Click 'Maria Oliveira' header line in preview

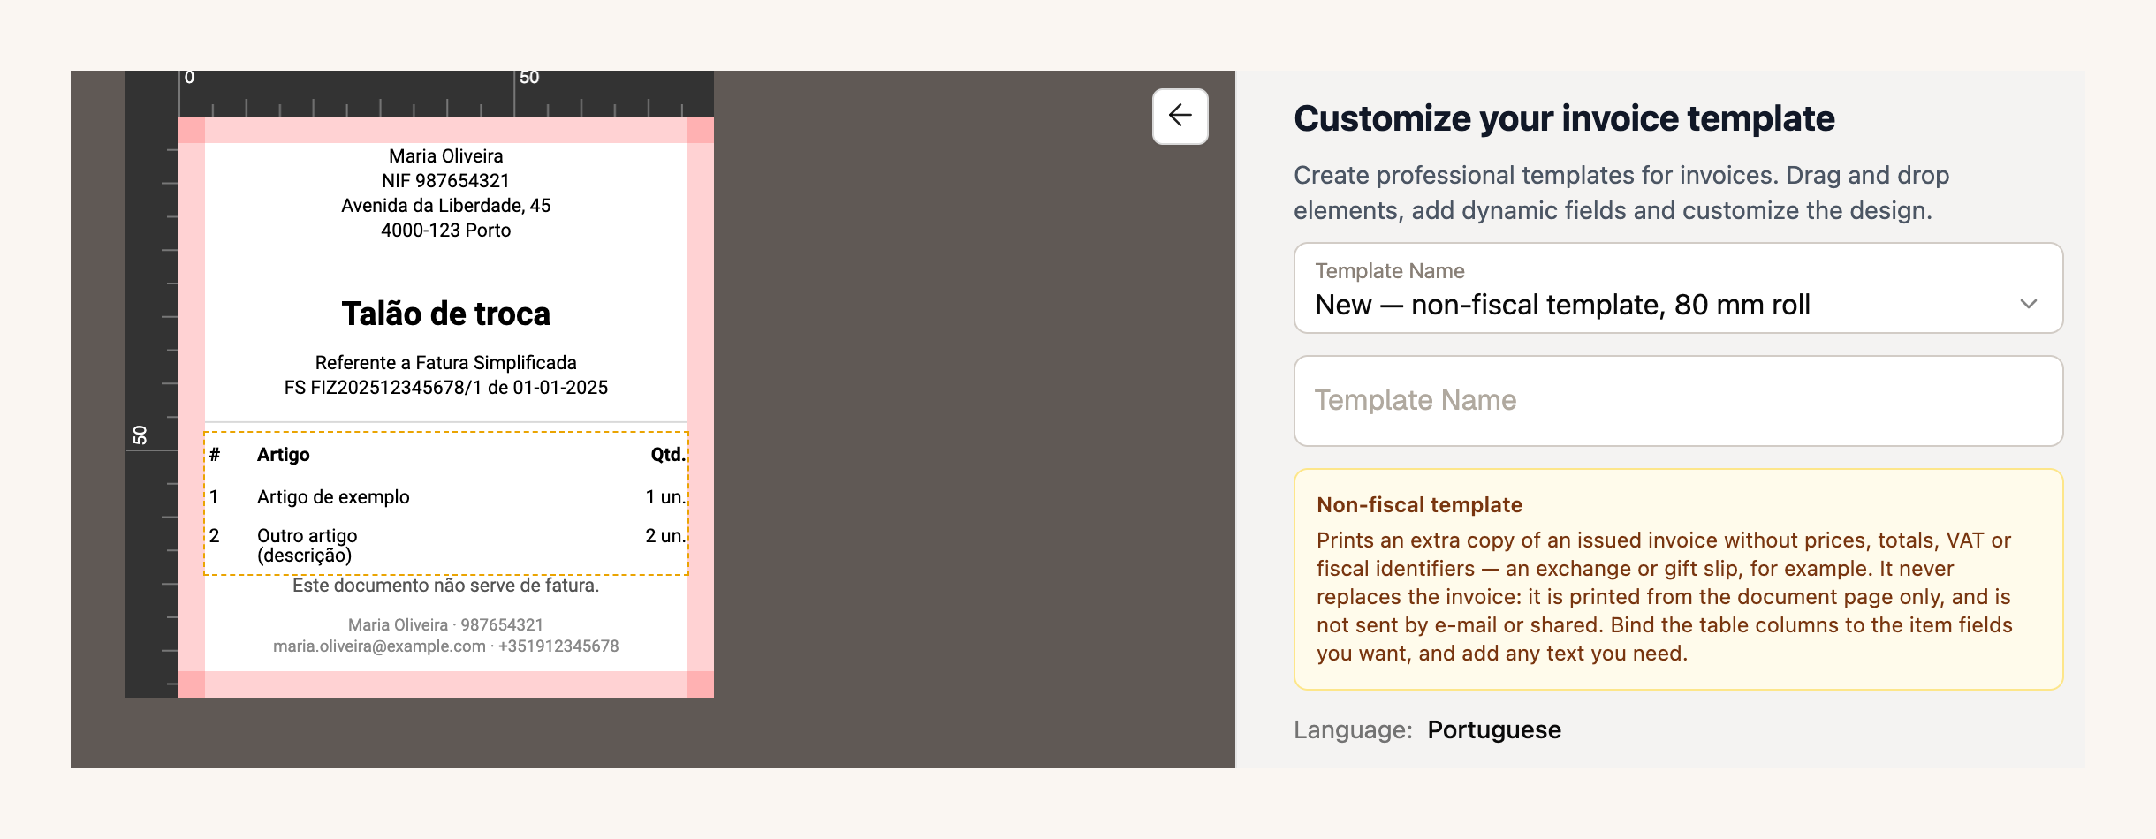tap(445, 156)
